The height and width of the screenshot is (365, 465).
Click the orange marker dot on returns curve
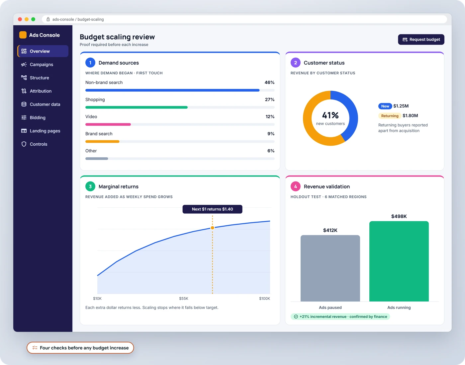click(x=213, y=228)
